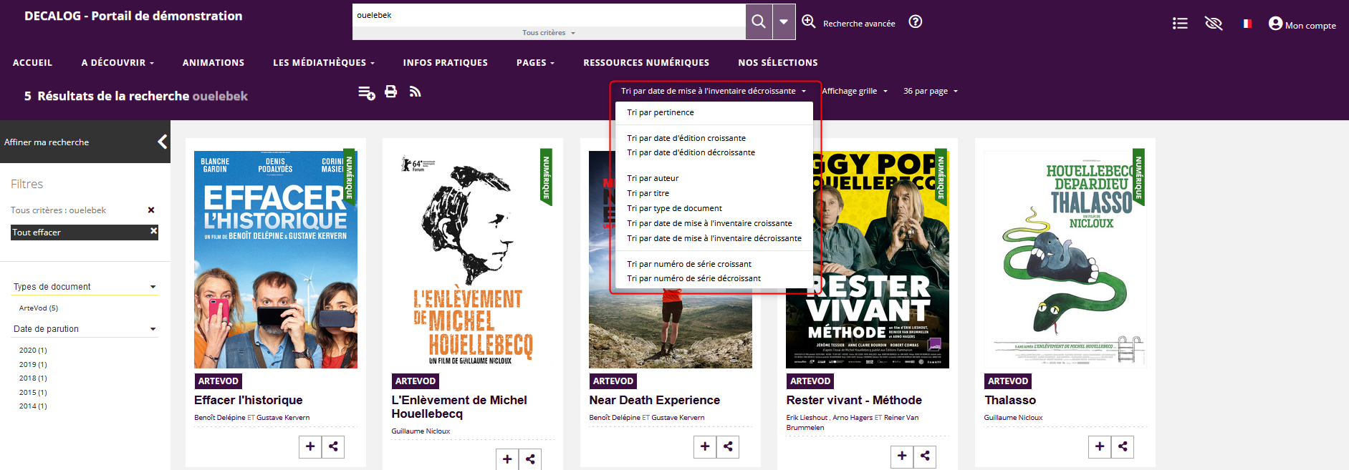Open the Near Death Experience title link
Viewport: 1349px width, 470px height.
(654, 400)
